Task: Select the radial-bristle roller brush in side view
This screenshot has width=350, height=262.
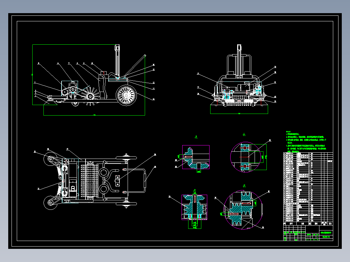Action: [90, 96]
